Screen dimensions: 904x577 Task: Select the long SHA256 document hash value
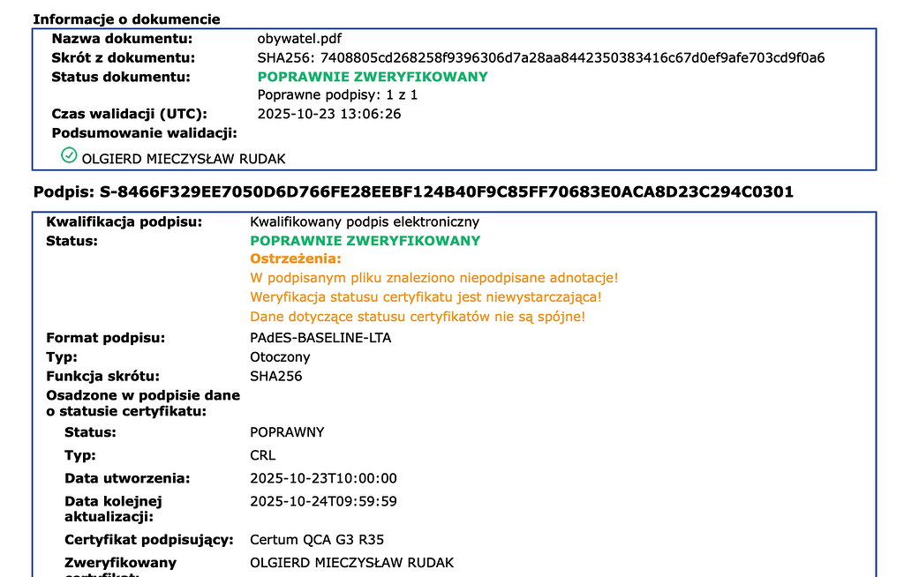coord(540,58)
